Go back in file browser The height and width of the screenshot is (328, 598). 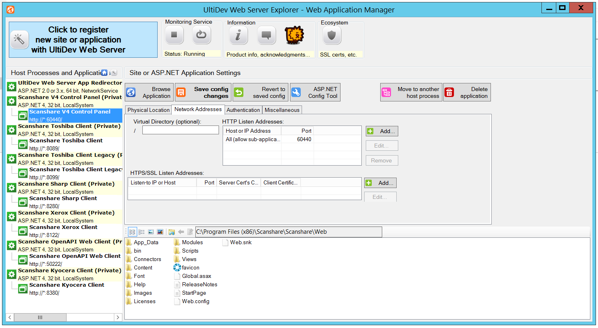click(x=181, y=232)
